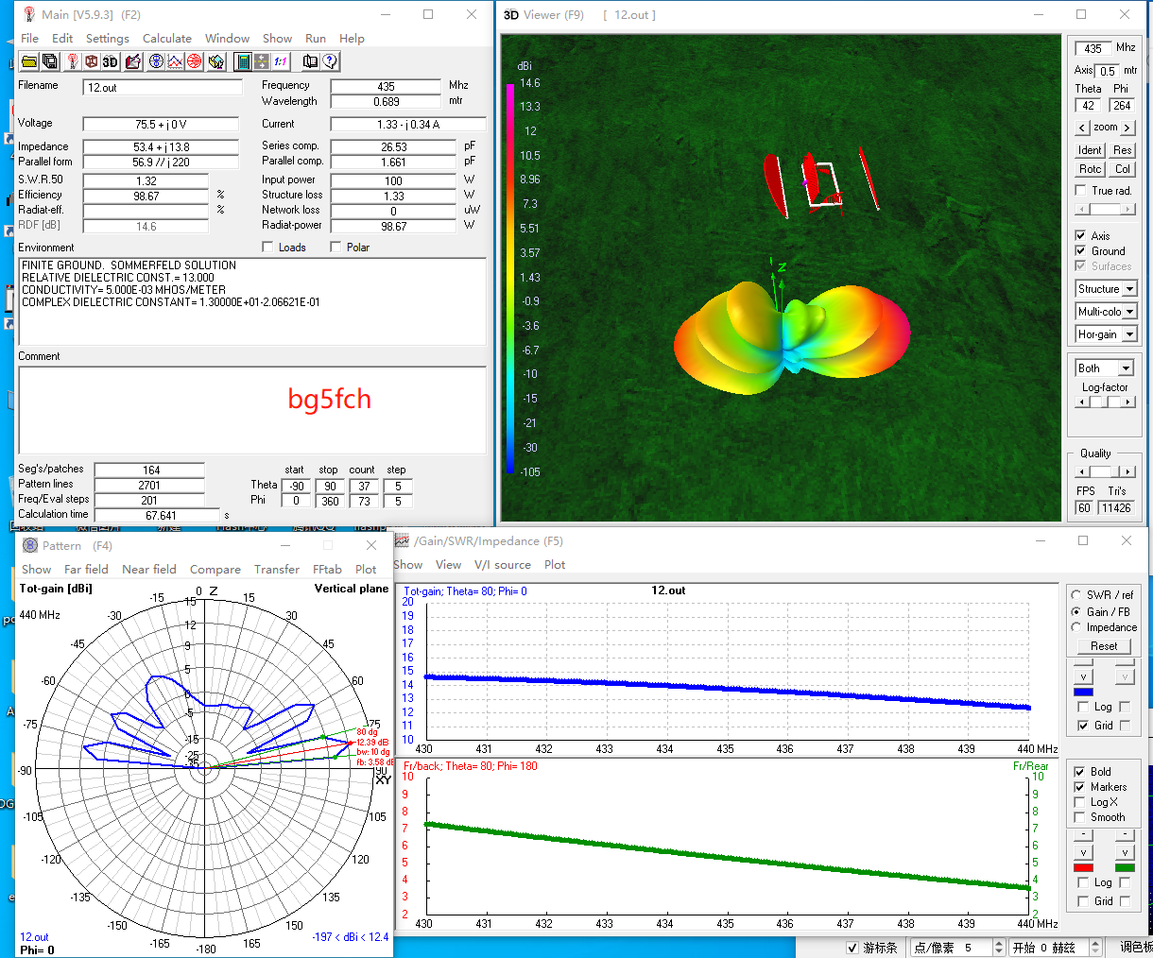1153x958 pixels.
Task: Open the Multi-color dropdown
Action: click(1129, 312)
